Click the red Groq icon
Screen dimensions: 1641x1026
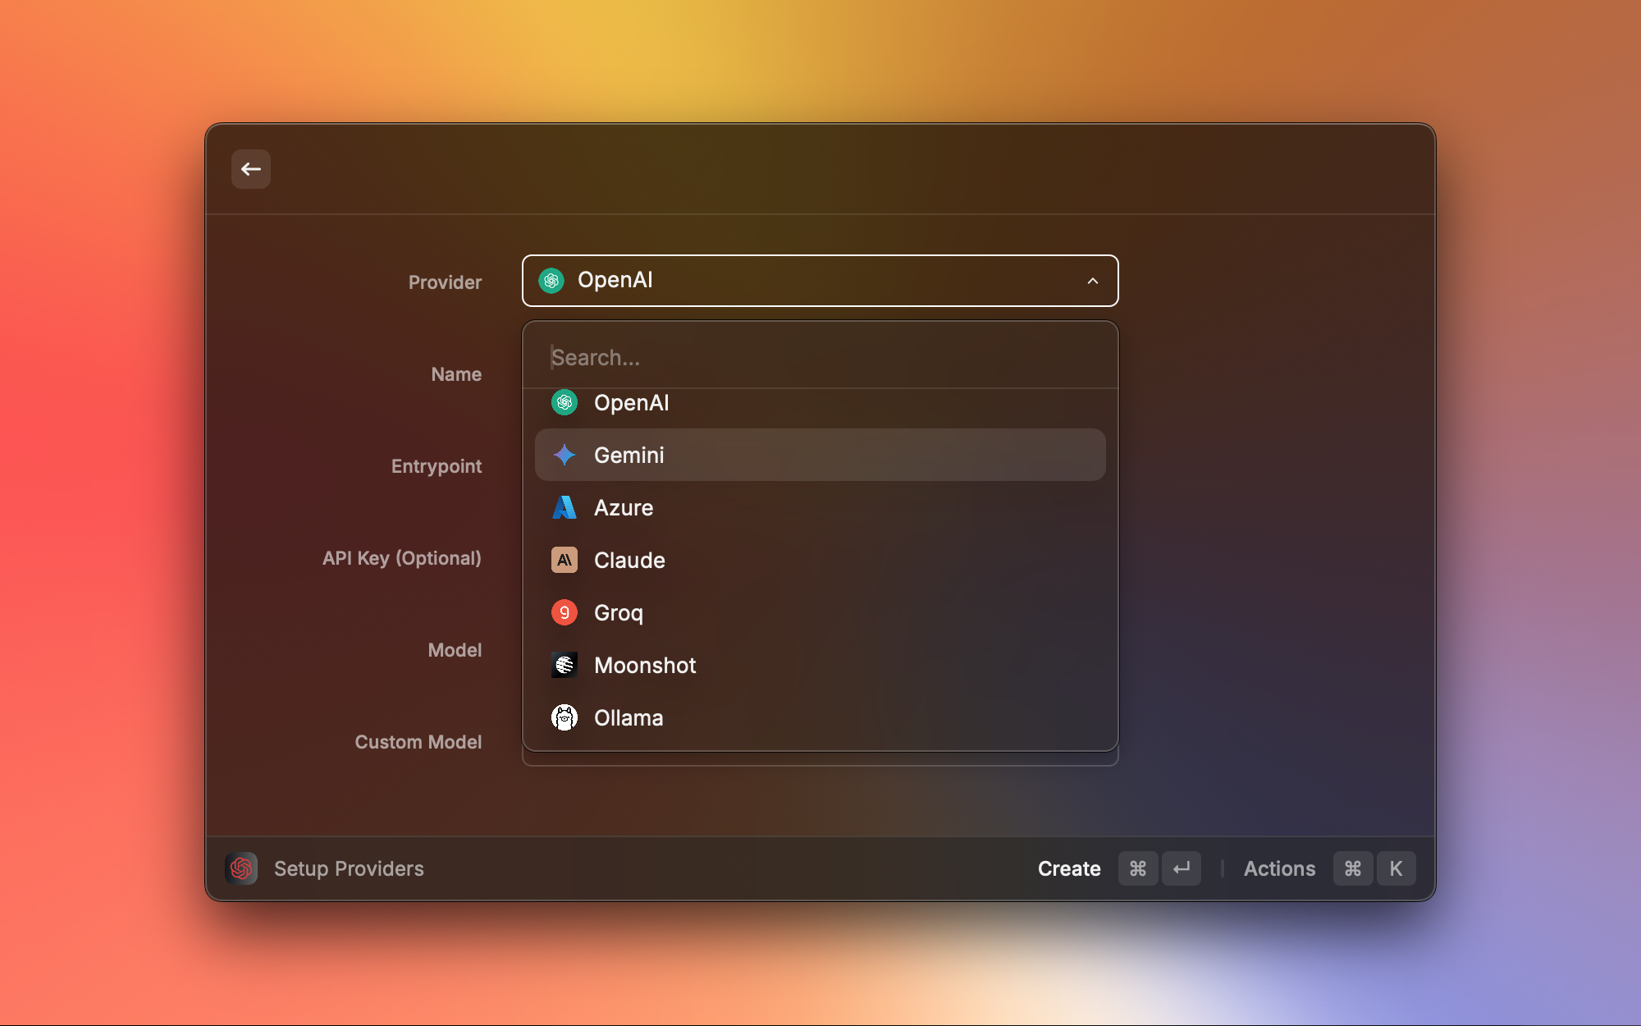tap(565, 612)
